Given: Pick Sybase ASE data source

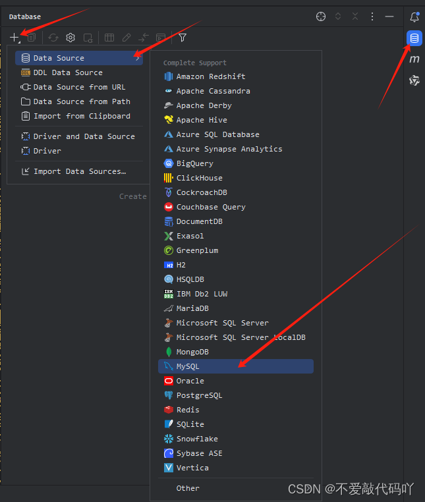Looking at the screenshot, I should [236, 453].
